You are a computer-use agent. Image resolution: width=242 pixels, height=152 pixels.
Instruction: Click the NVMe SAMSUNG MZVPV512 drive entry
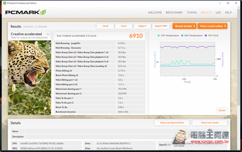coord(113,144)
